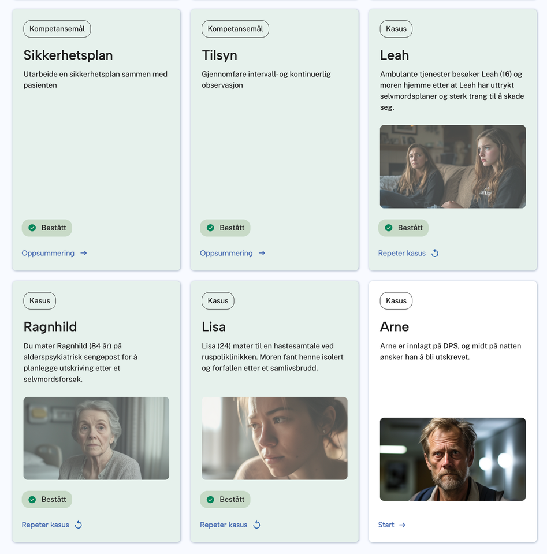Click the Bestått badge on the Ragnhild card

47,499
